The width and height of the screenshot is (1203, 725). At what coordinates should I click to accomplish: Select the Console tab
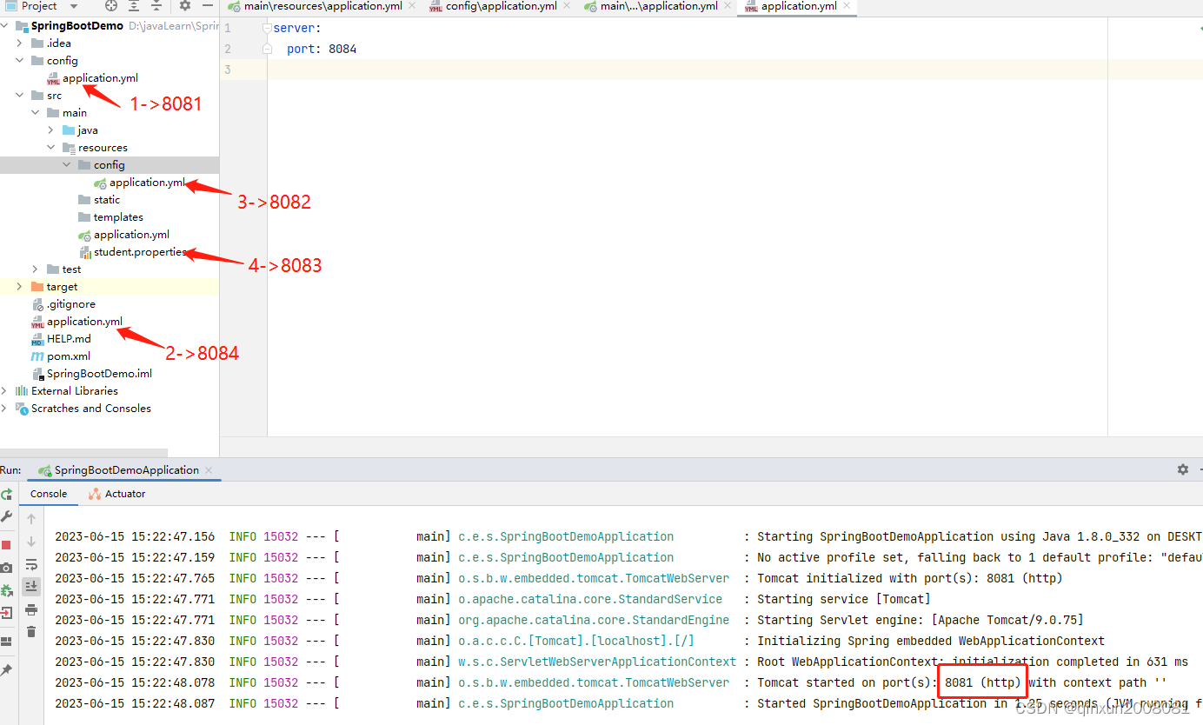49,494
